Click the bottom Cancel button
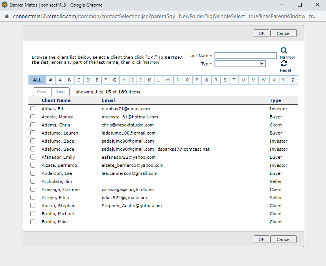Screen dimensions: 326x266 (283, 239)
